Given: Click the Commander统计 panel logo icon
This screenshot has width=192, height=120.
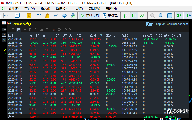Looking at the screenshot, I should point(9,23).
